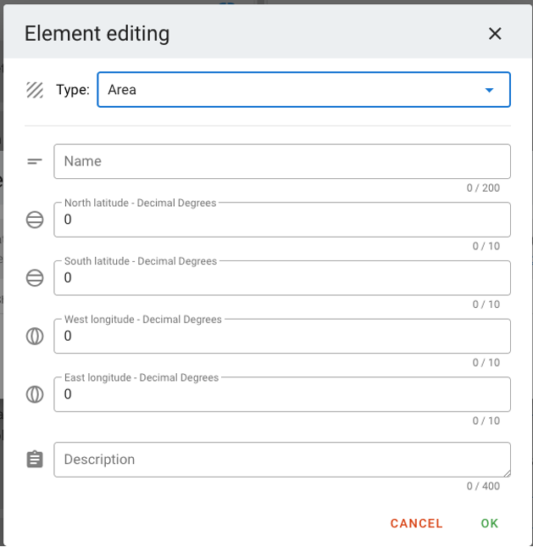
Task: Confirm with the green OK button
Action: 490,523
